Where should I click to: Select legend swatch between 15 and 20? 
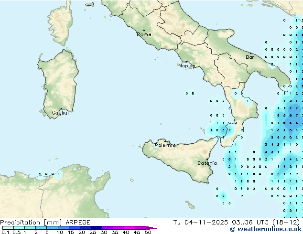tap(75, 228)
